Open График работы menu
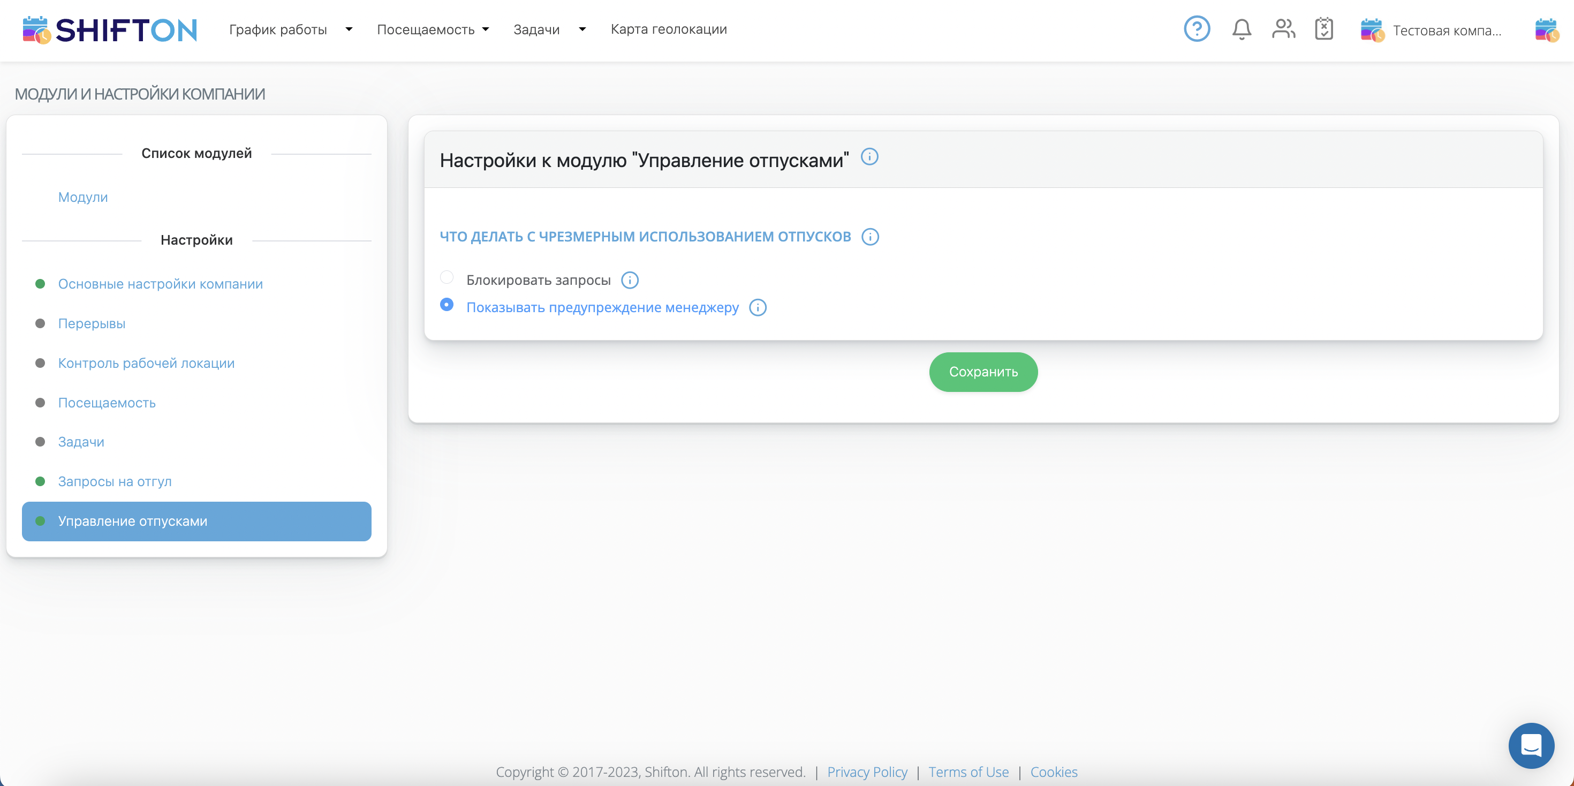The image size is (1574, 786). point(278,29)
